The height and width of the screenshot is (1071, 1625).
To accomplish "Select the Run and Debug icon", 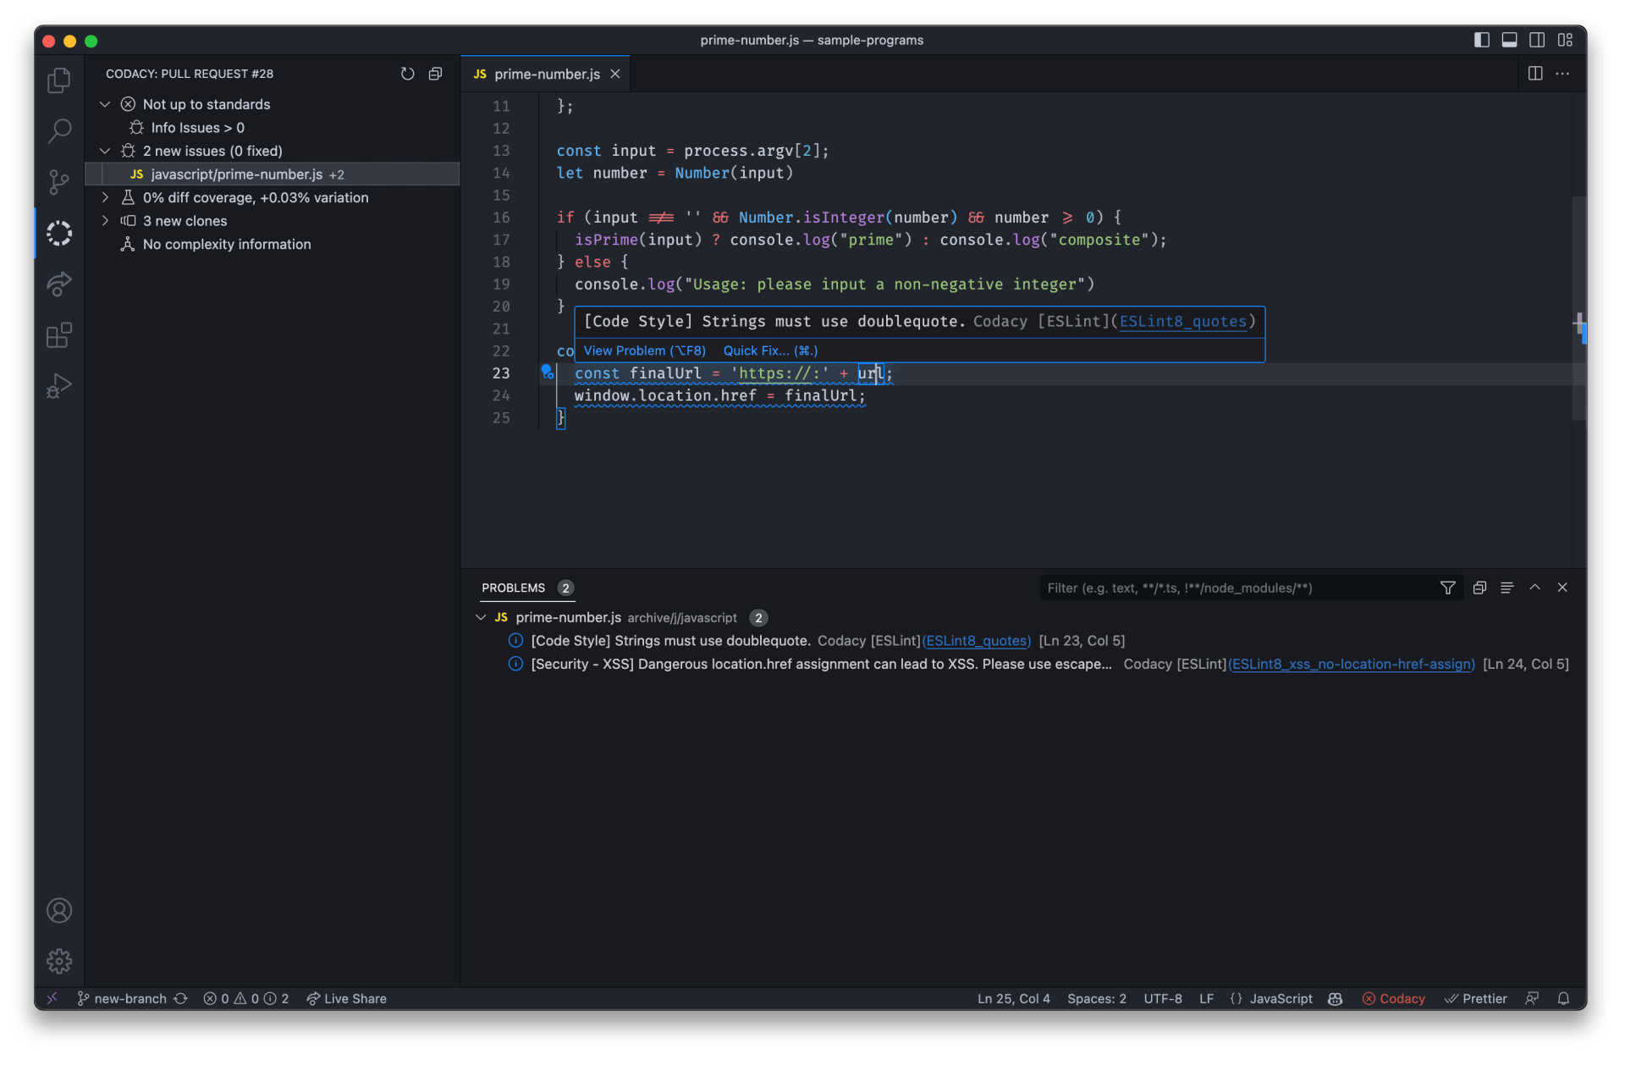I will (58, 385).
